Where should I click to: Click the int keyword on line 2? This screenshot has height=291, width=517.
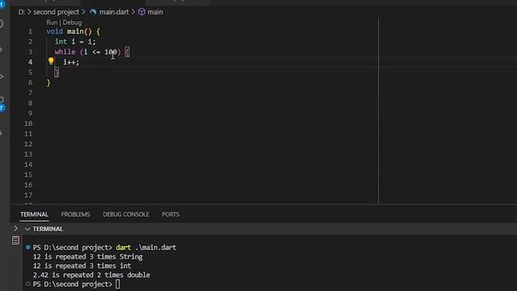61,41
